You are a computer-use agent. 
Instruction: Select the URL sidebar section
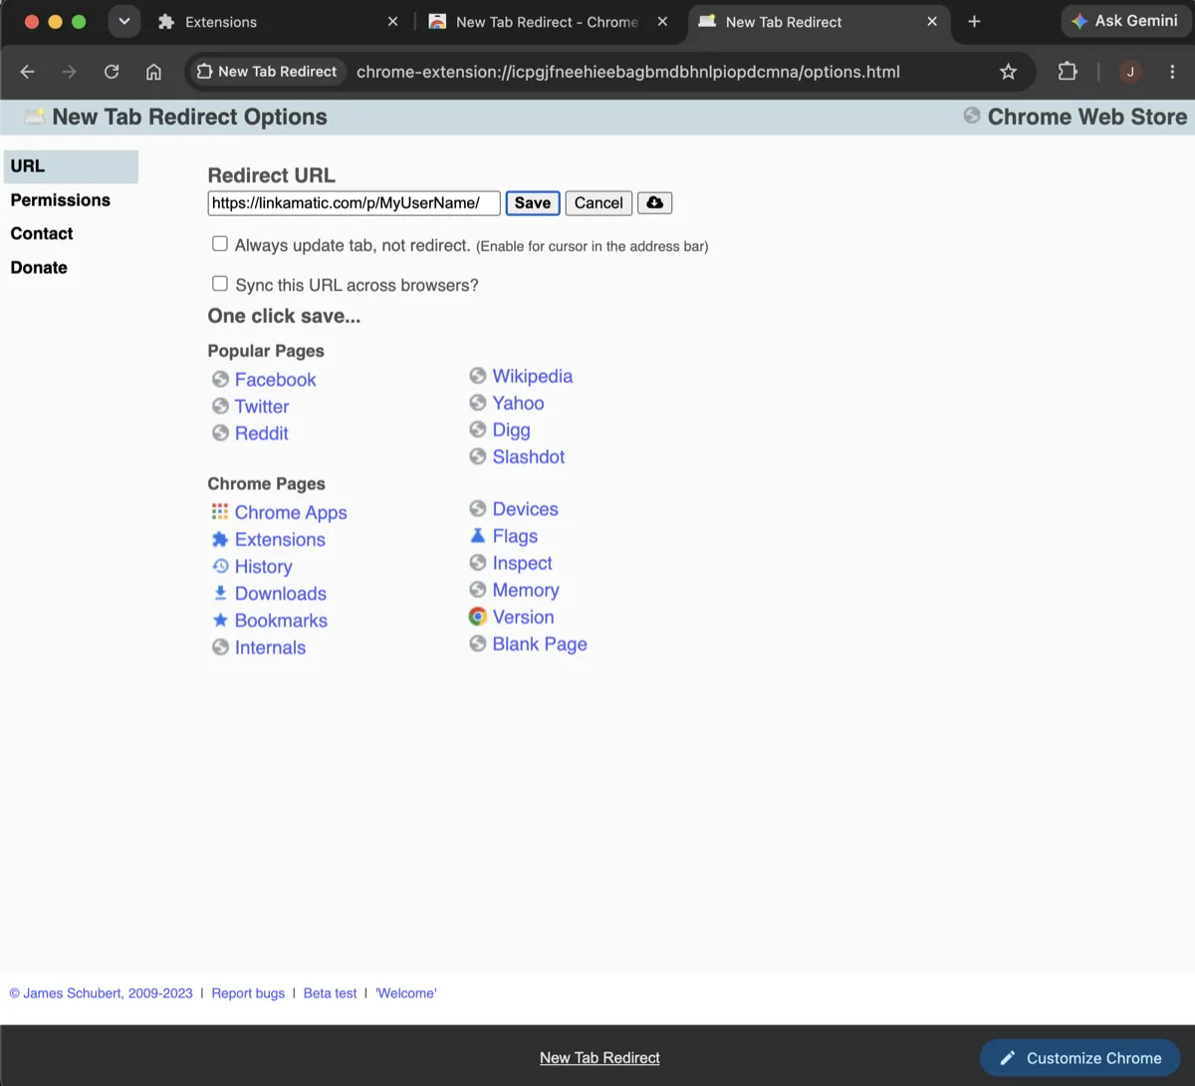(71, 166)
